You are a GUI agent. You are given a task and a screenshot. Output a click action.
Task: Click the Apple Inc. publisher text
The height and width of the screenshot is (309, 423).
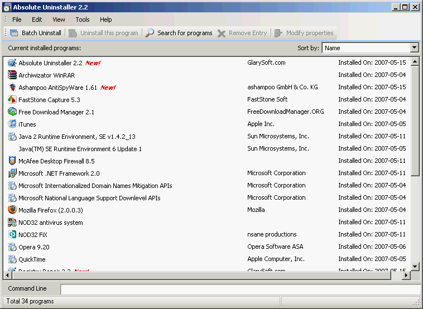click(x=261, y=124)
